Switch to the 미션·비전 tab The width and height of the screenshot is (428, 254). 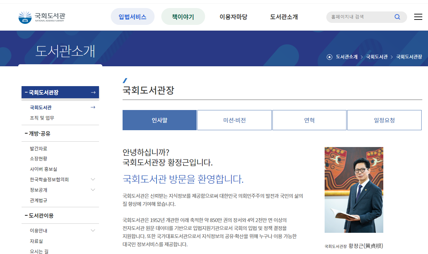click(234, 120)
